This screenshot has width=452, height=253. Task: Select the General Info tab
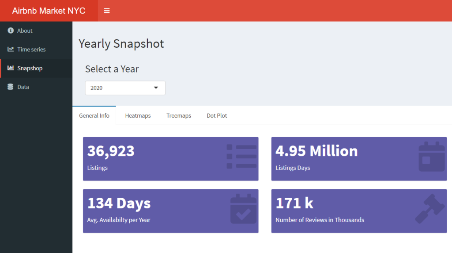tap(94, 115)
